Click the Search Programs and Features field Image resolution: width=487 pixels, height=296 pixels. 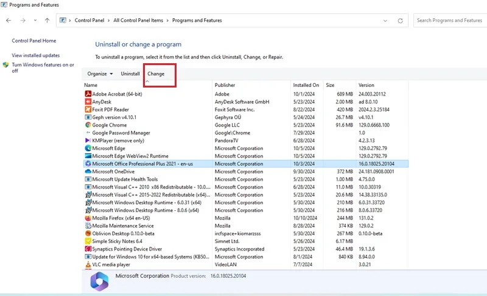point(450,21)
